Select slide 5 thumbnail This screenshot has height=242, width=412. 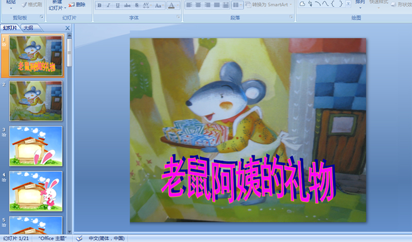click(x=36, y=225)
